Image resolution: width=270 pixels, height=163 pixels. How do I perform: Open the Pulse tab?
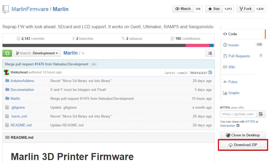click(233, 82)
